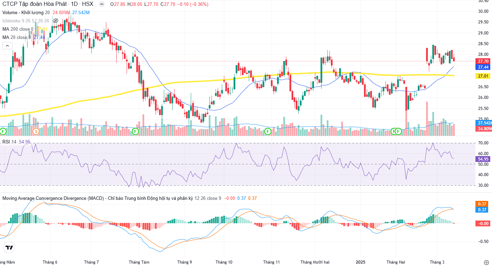Click the red −0.00 histogram axis label

[483, 224]
